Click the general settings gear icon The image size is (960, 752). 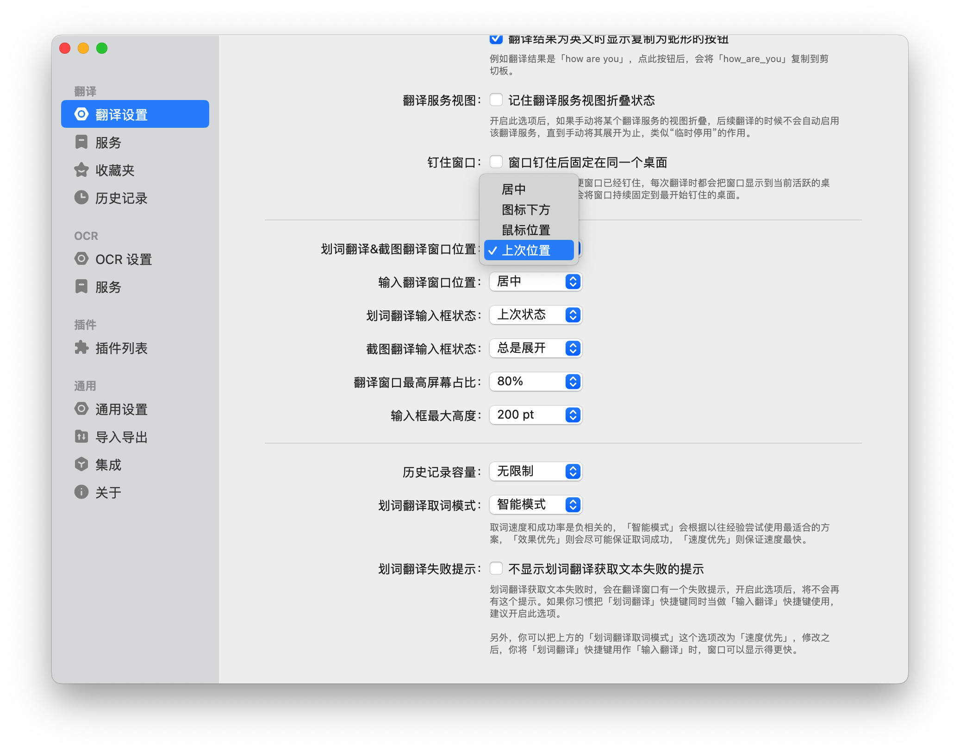(x=81, y=409)
